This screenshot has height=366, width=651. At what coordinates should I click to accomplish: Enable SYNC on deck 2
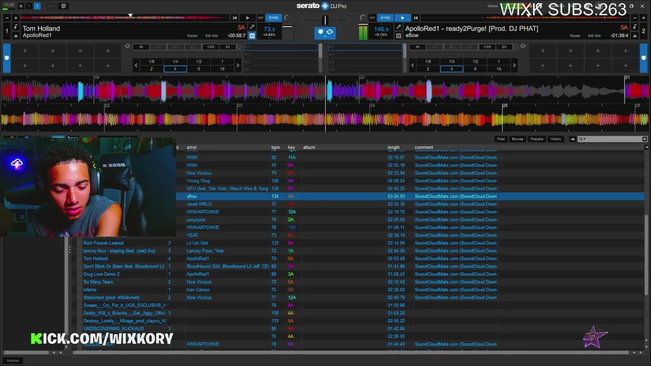click(386, 18)
